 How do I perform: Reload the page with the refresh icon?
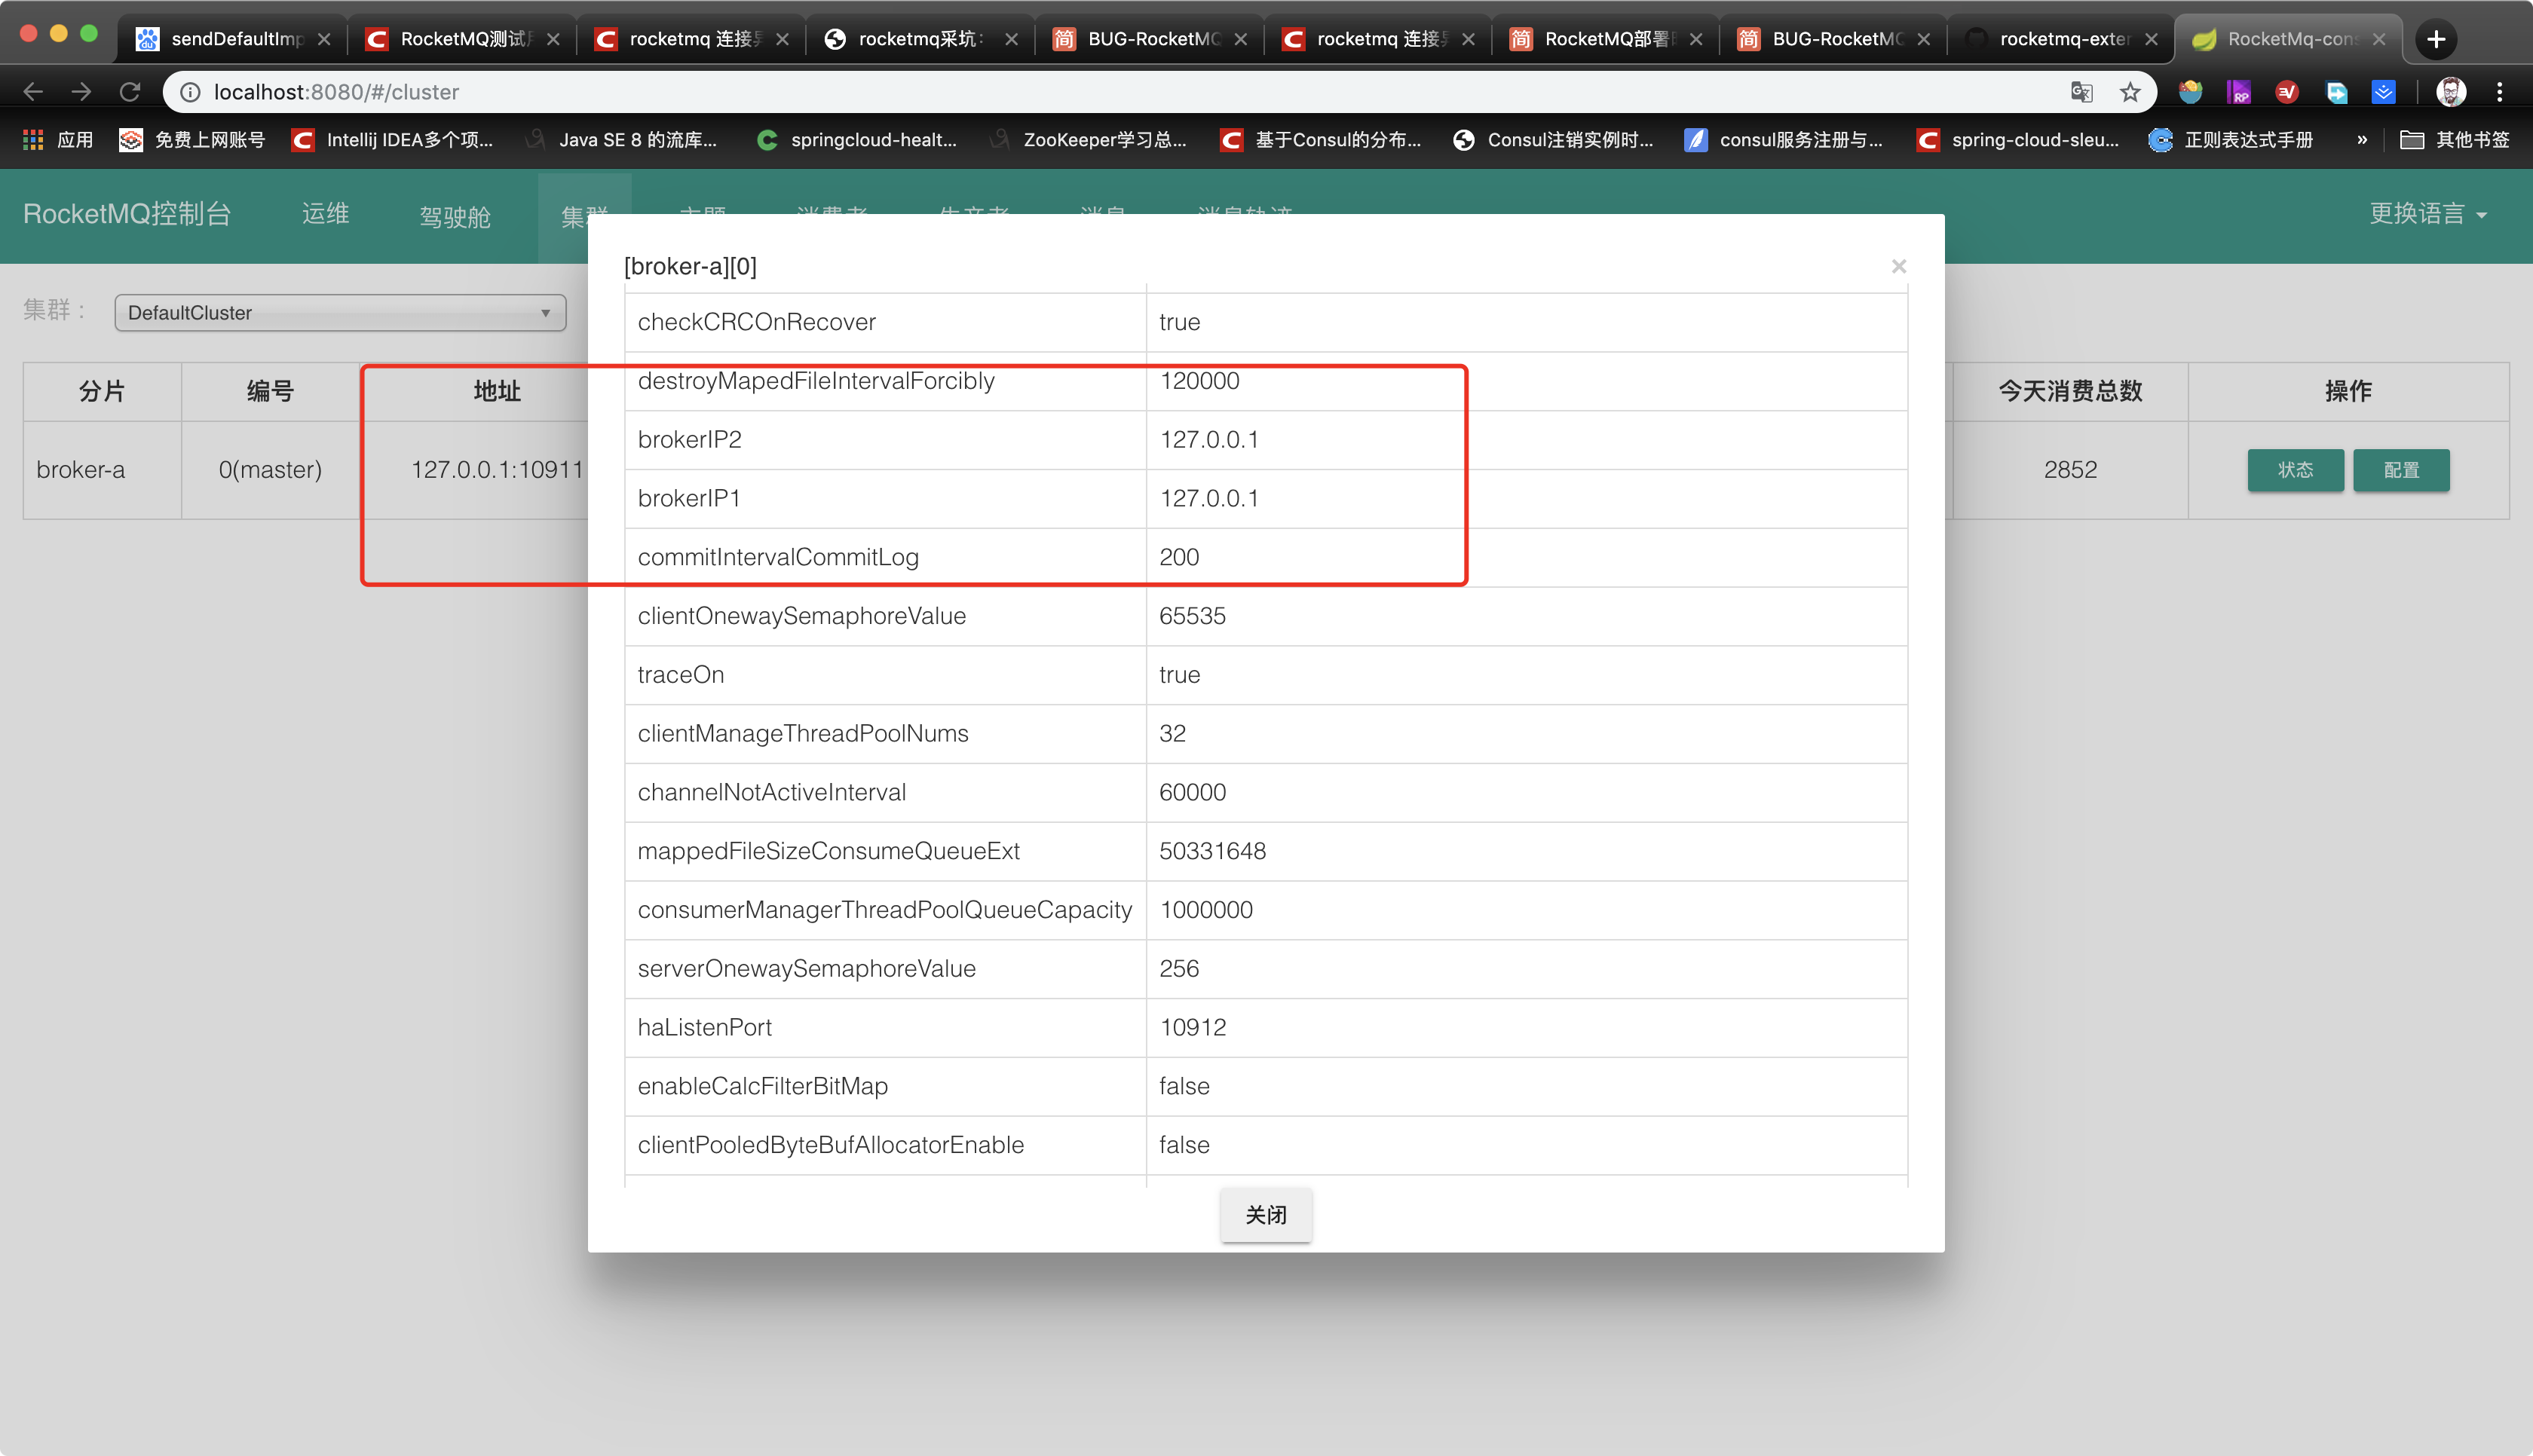point(130,92)
